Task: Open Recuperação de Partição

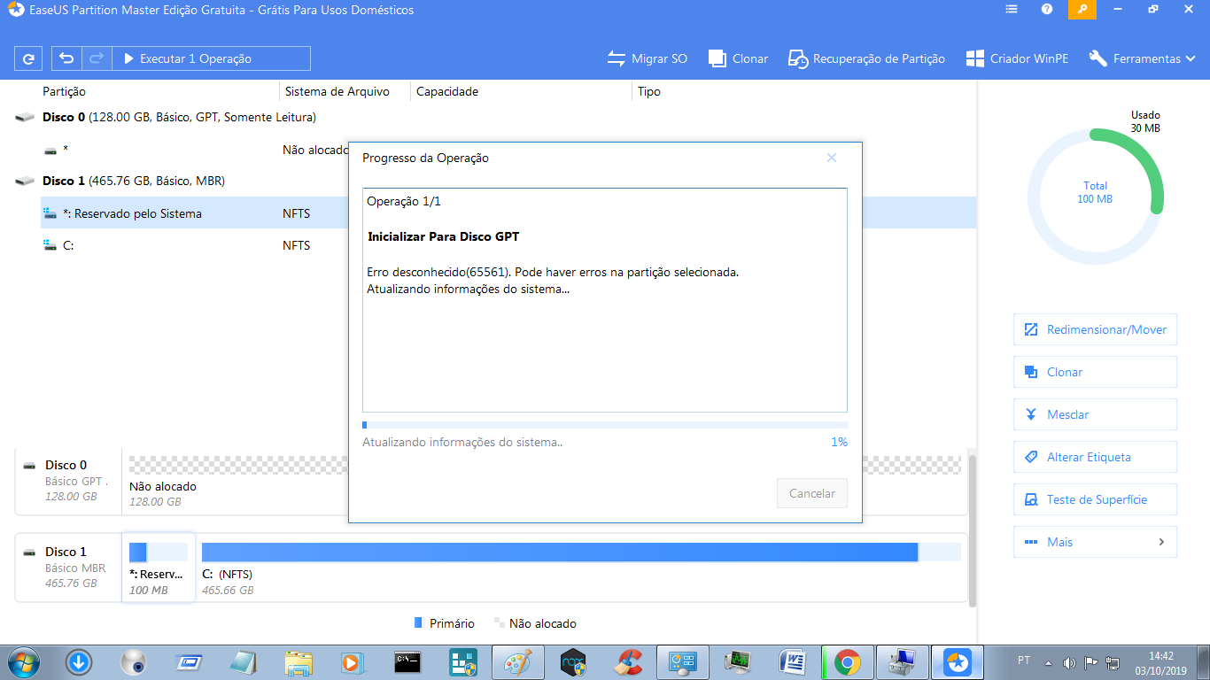Action: [866, 58]
